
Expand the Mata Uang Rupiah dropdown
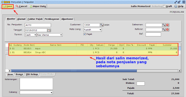tap(92, 30)
